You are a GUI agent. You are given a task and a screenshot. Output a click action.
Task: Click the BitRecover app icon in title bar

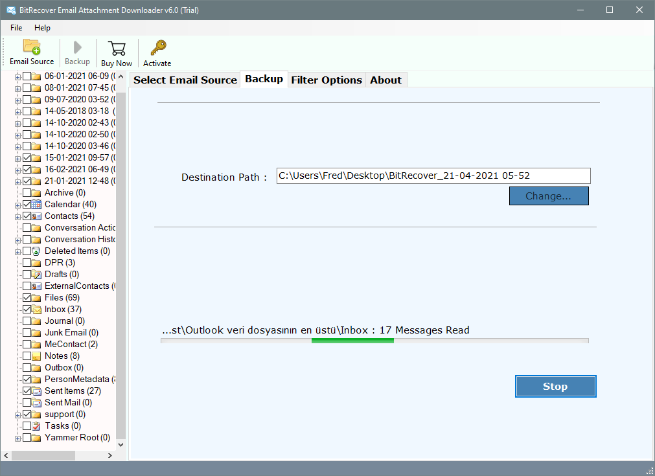[x=11, y=10]
